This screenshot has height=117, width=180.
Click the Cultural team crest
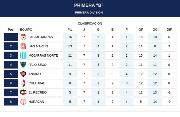[23, 83]
